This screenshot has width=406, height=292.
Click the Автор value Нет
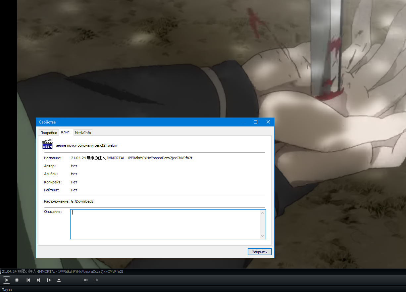pyautogui.click(x=74, y=166)
